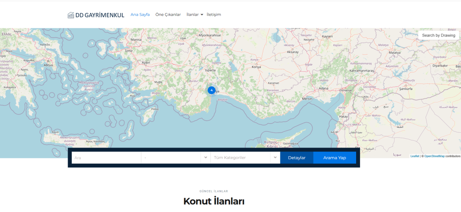461x212 pixels.
Task: Expand the İlanlar menu
Action: (x=192, y=15)
